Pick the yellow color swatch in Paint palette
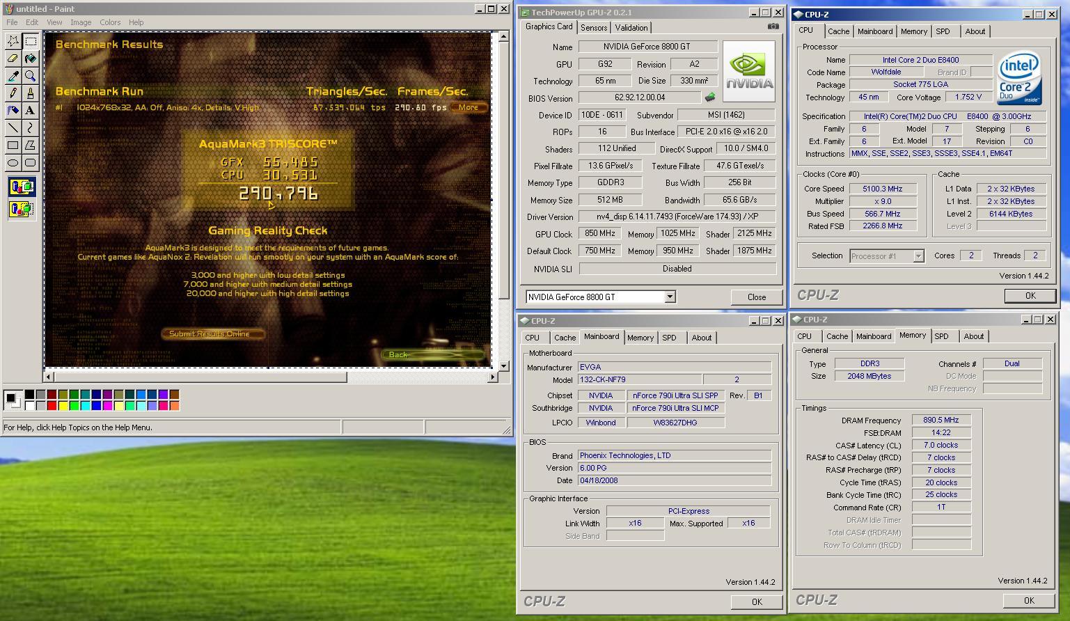Image resolution: width=1070 pixels, height=621 pixels. tap(63, 406)
